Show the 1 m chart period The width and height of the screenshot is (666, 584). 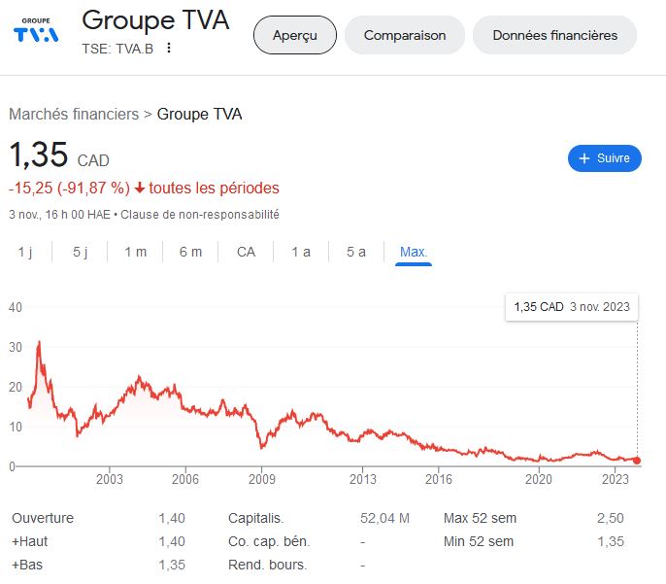pos(136,252)
